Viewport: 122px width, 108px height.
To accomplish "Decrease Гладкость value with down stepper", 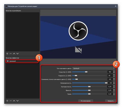I will coord(114,76).
